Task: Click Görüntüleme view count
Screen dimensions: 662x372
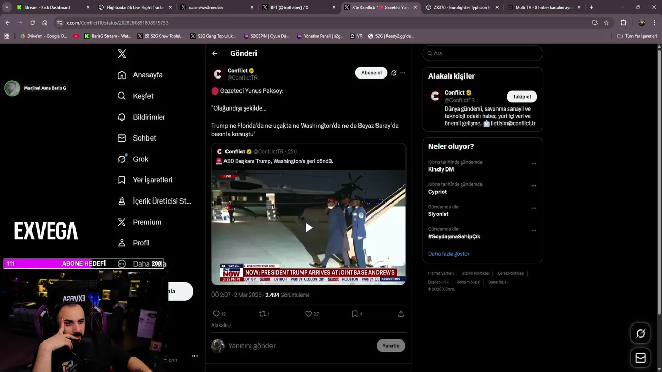Action: (288, 295)
